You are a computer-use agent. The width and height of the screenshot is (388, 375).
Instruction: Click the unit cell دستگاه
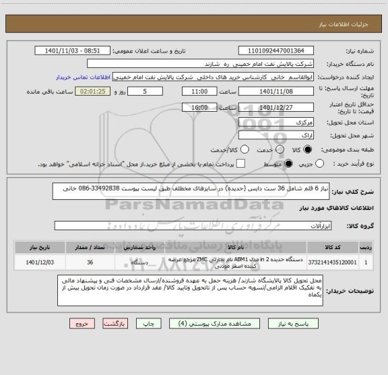click(x=139, y=262)
